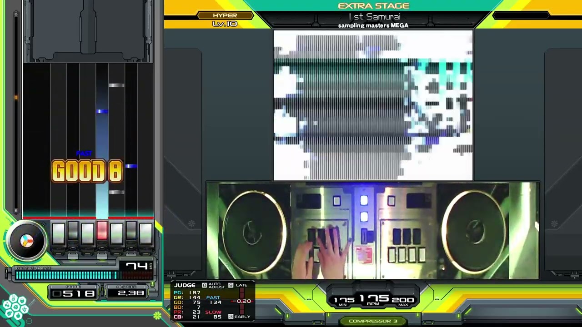This screenshot has width=582, height=327.
Task: Click the fruit hexagon logo cluster
Action: [x=15, y=307]
